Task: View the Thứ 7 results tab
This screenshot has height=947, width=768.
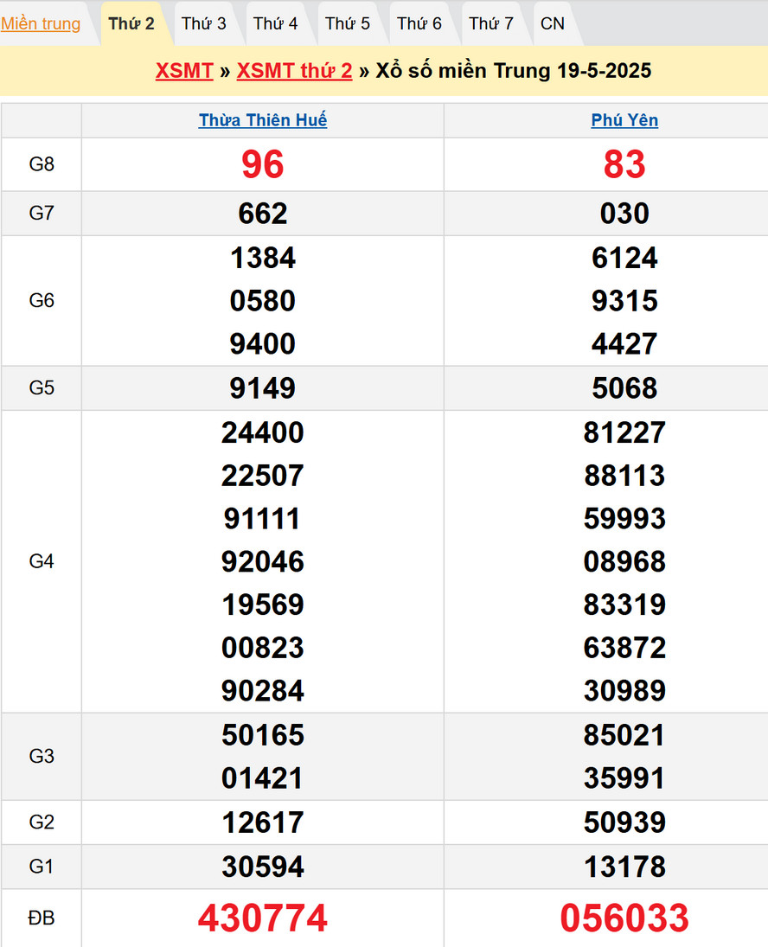Action: click(491, 23)
